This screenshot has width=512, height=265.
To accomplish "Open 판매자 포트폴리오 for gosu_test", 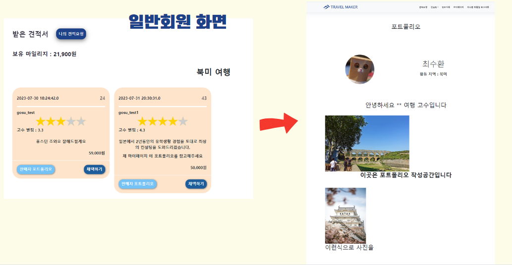I will pyautogui.click(x=36, y=169).
